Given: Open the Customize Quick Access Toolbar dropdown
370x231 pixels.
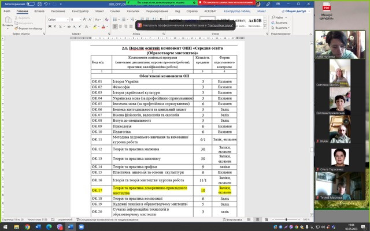Looking at the screenshot, I should [x=61, y=4].
